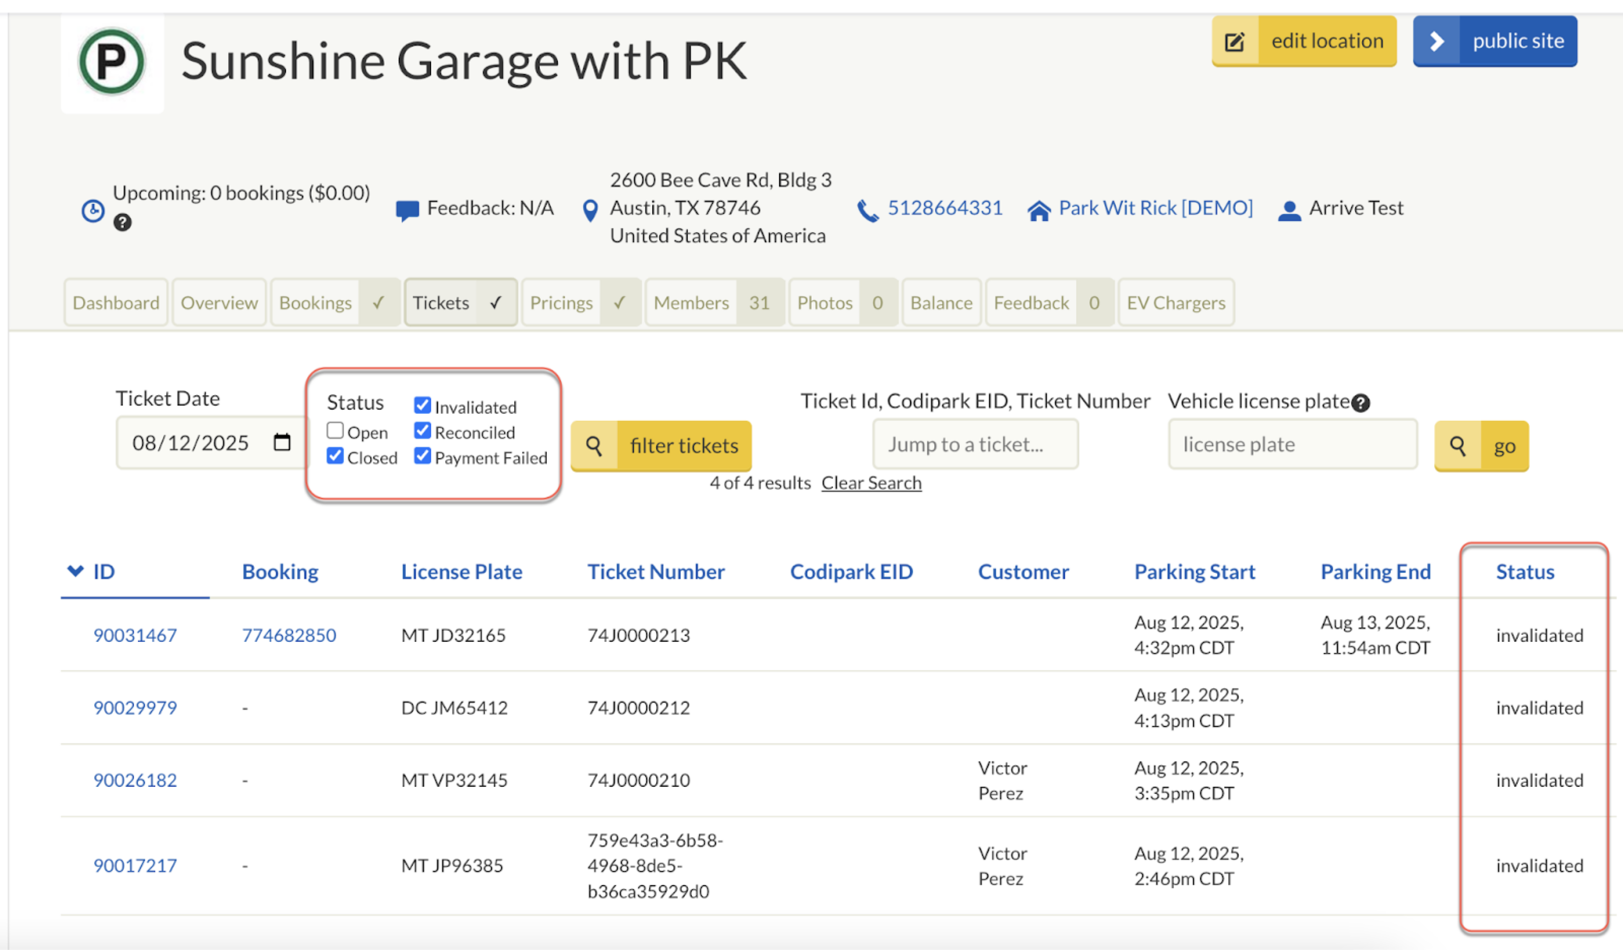Image resolution: width=1623 pixels, height=950 pixels.
Task: Click the help icon next to Vehicle license plate
Action: [1360, 404]
